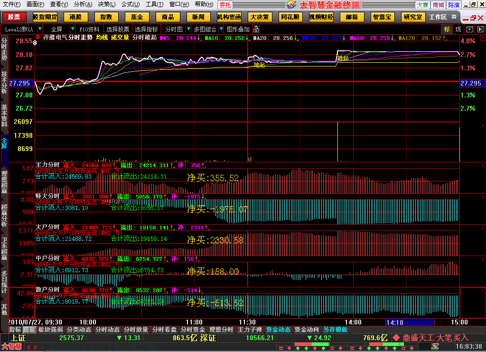
Task: Switch to the 板块强弱 bottom tab
Action: (x=50, y=330)
